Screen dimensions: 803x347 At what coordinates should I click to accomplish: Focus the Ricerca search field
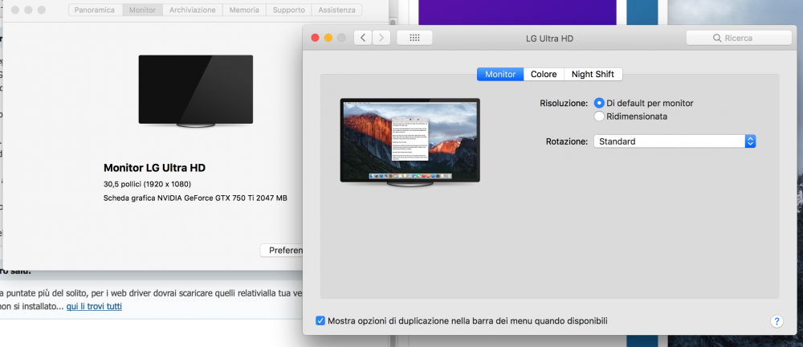pos(739,38)
